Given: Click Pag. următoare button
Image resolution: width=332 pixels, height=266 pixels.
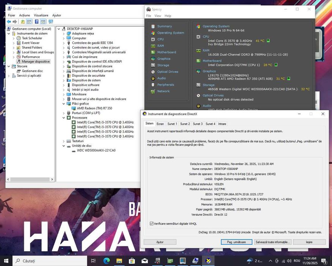Looking at the screenshot, I should (236, 242).
